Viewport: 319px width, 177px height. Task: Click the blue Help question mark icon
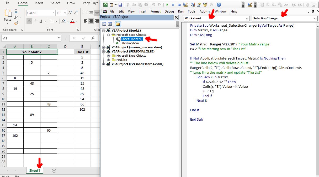coord(219,5)
